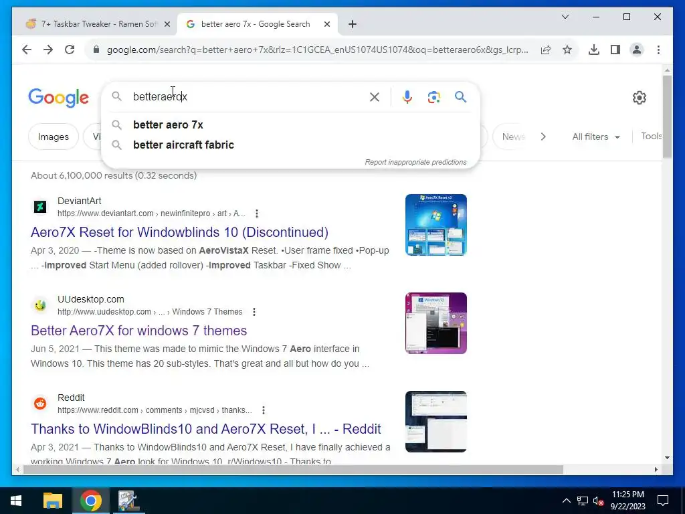Toggle Chrome side panel
The image size is (685, 514).
click(615, 50)
